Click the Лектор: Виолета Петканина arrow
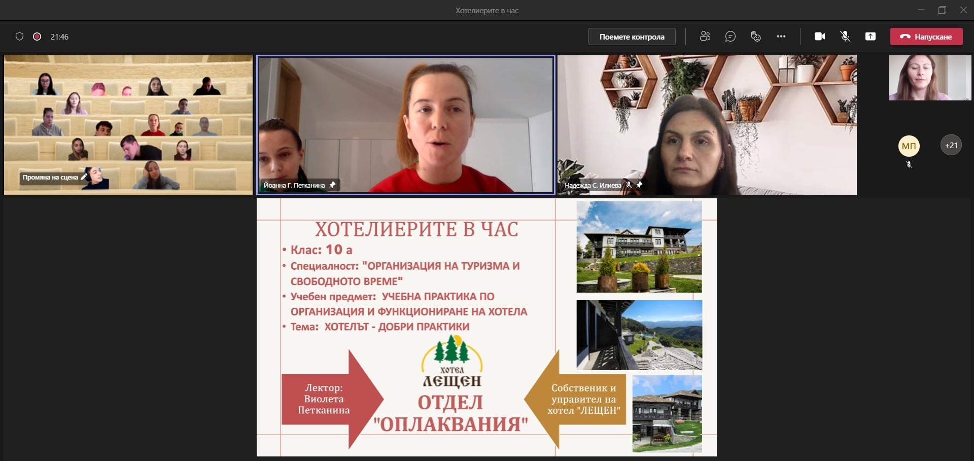The width and height of the screenshot is (974, 461). (x=332, y=399)
